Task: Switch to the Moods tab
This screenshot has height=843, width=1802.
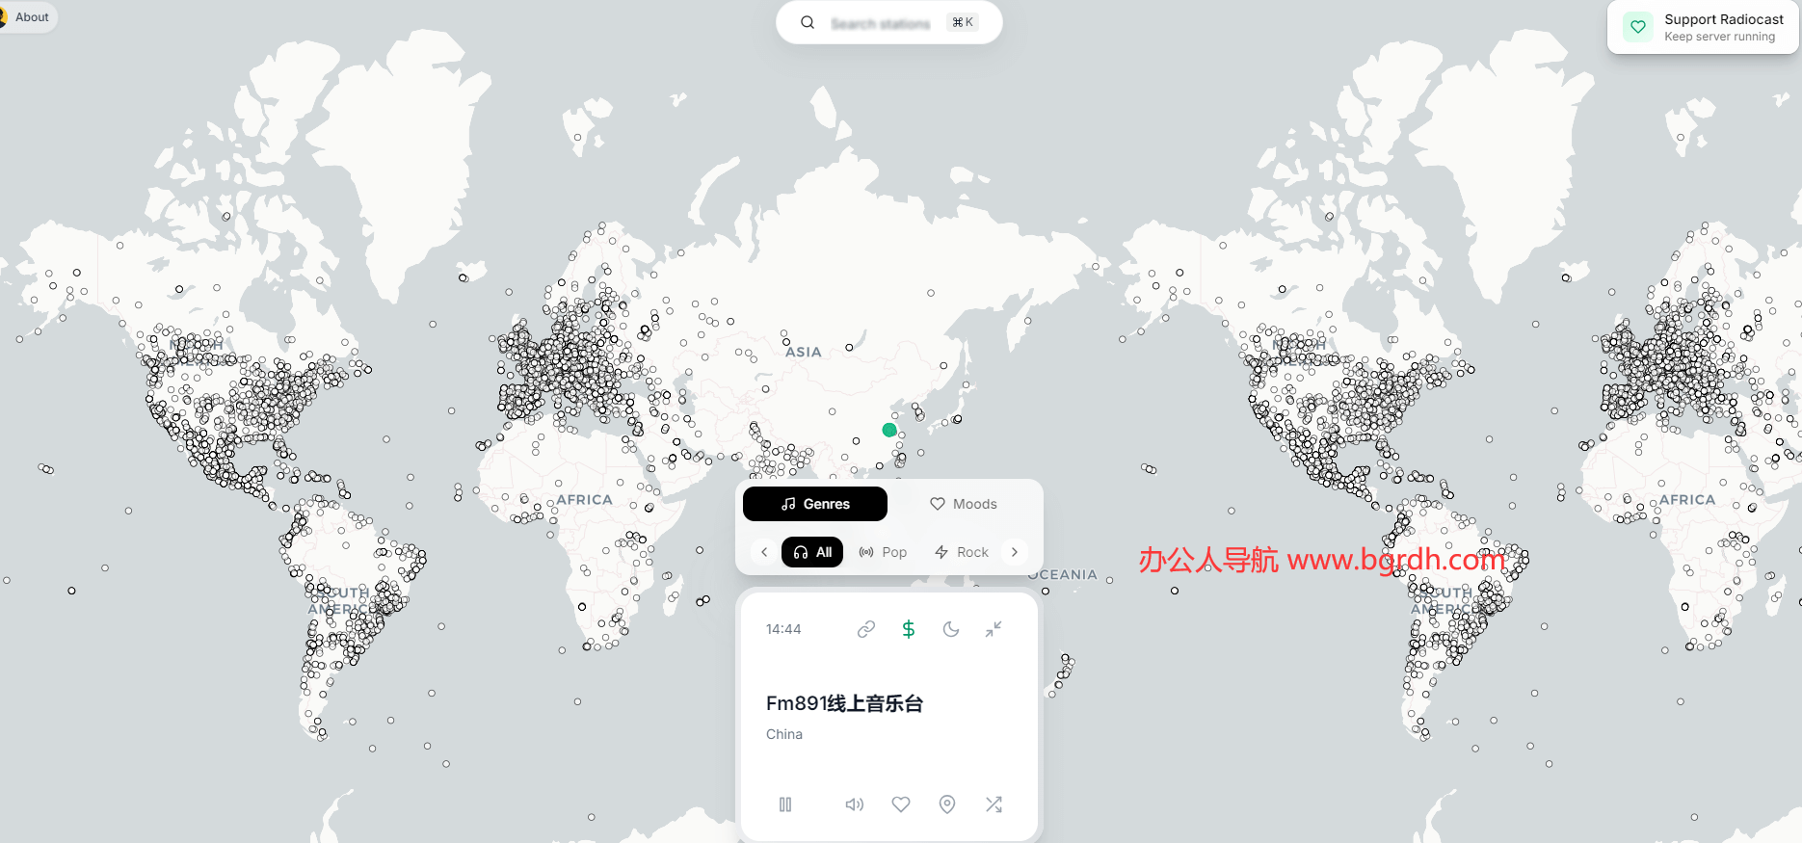Action: tap(963, 504)
